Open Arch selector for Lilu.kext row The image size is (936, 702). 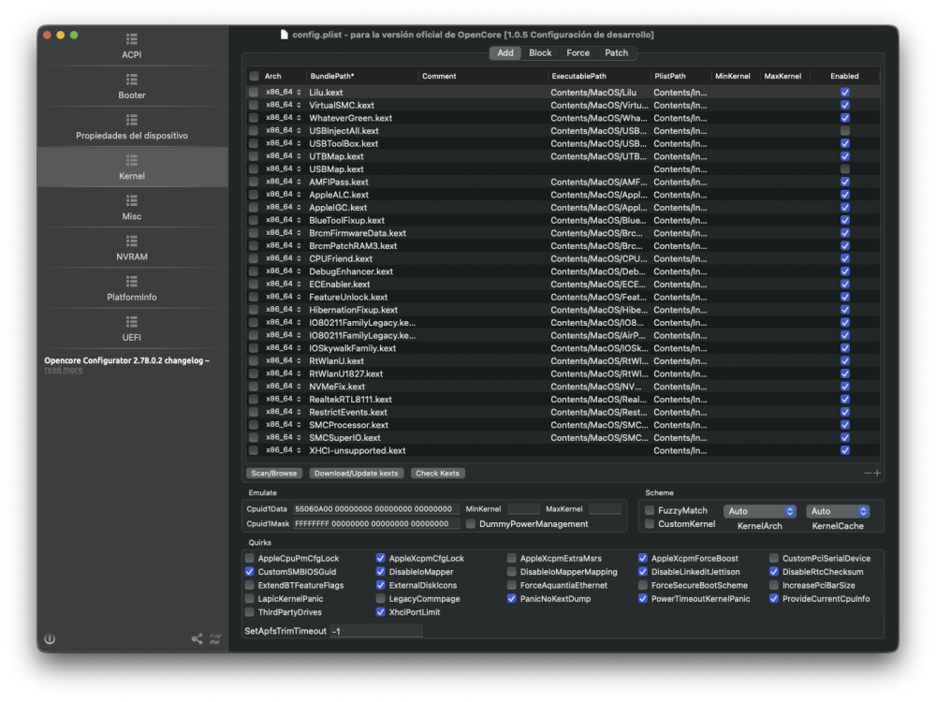(284, 92)
